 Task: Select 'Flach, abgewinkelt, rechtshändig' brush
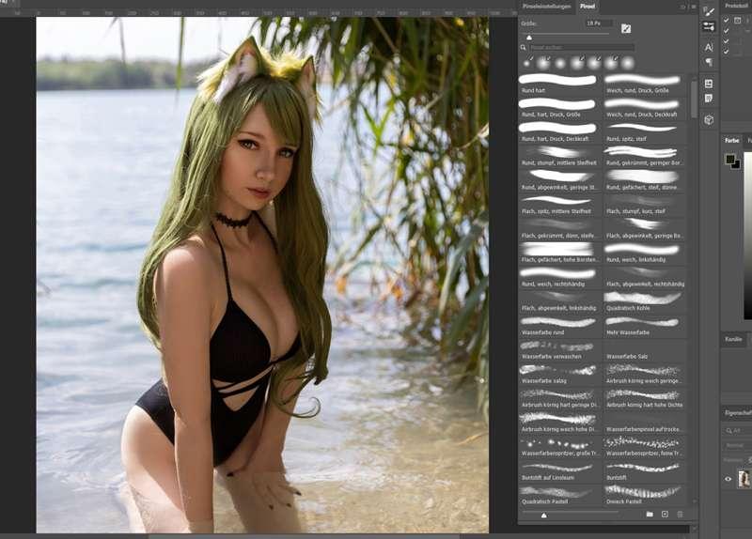[644, 277]
